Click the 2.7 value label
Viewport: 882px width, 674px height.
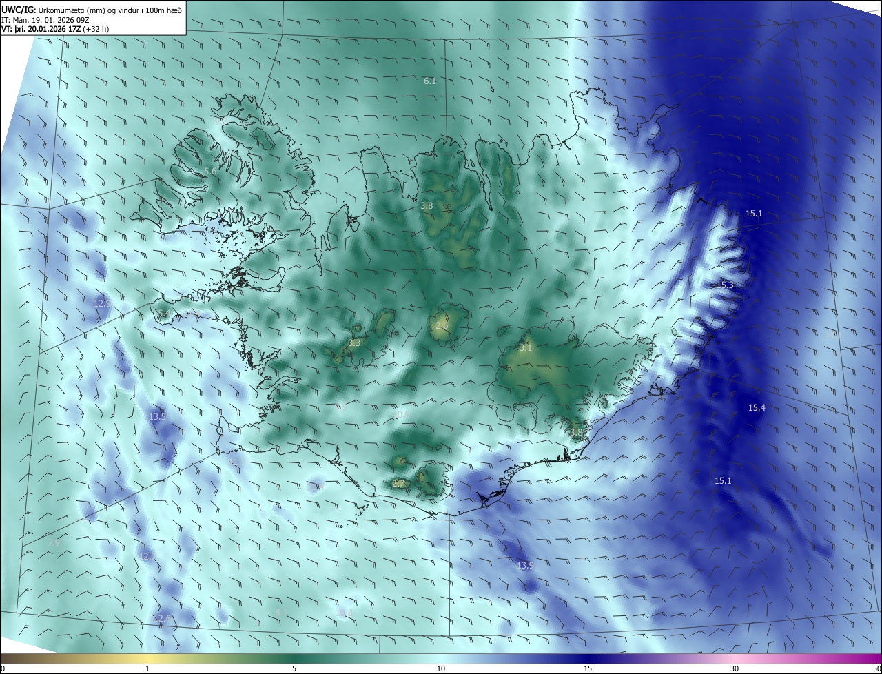point(398,484)
